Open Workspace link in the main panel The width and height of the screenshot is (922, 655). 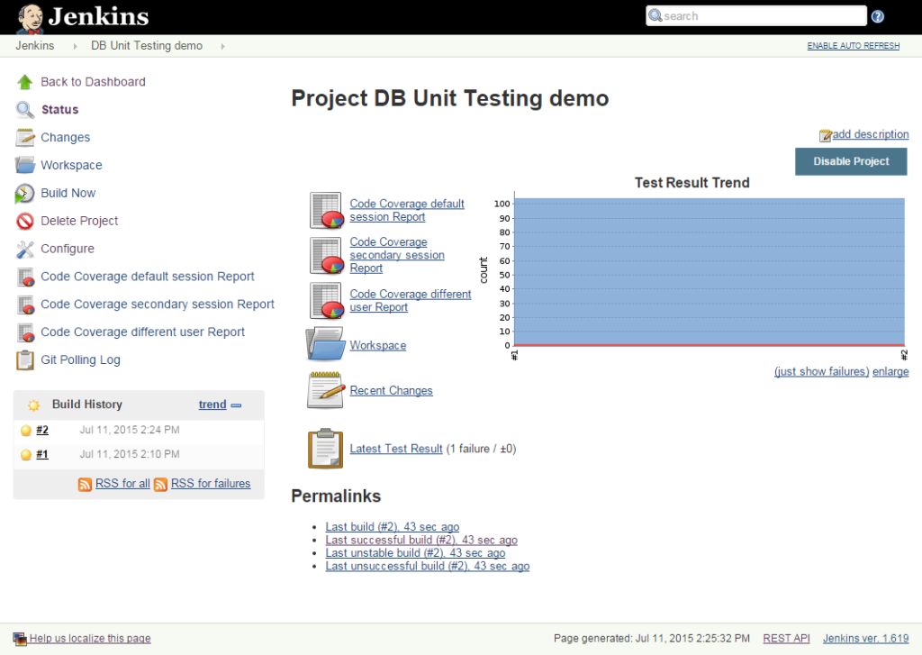[x=378, y=345]
